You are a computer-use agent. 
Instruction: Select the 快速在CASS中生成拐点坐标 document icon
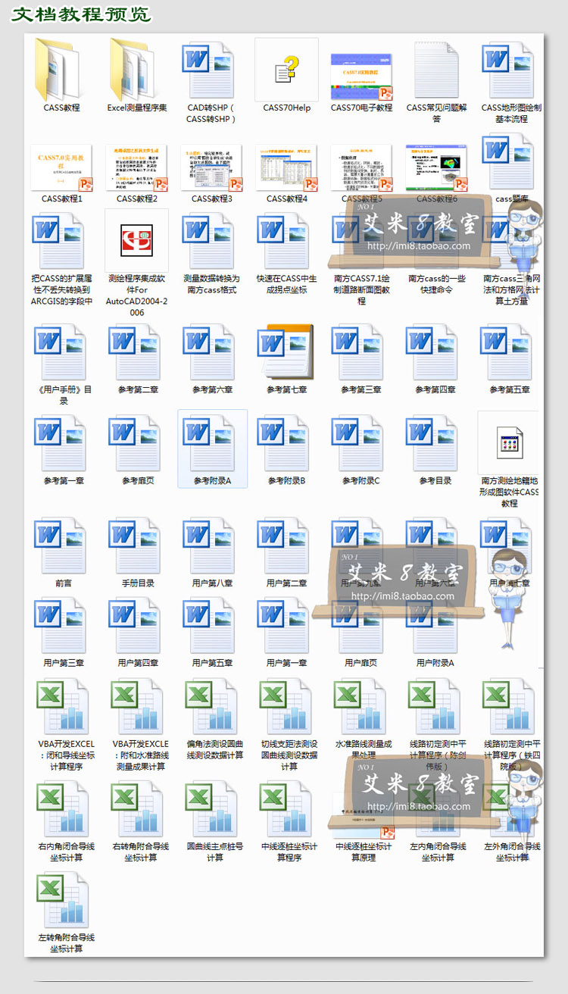point(285,242)
